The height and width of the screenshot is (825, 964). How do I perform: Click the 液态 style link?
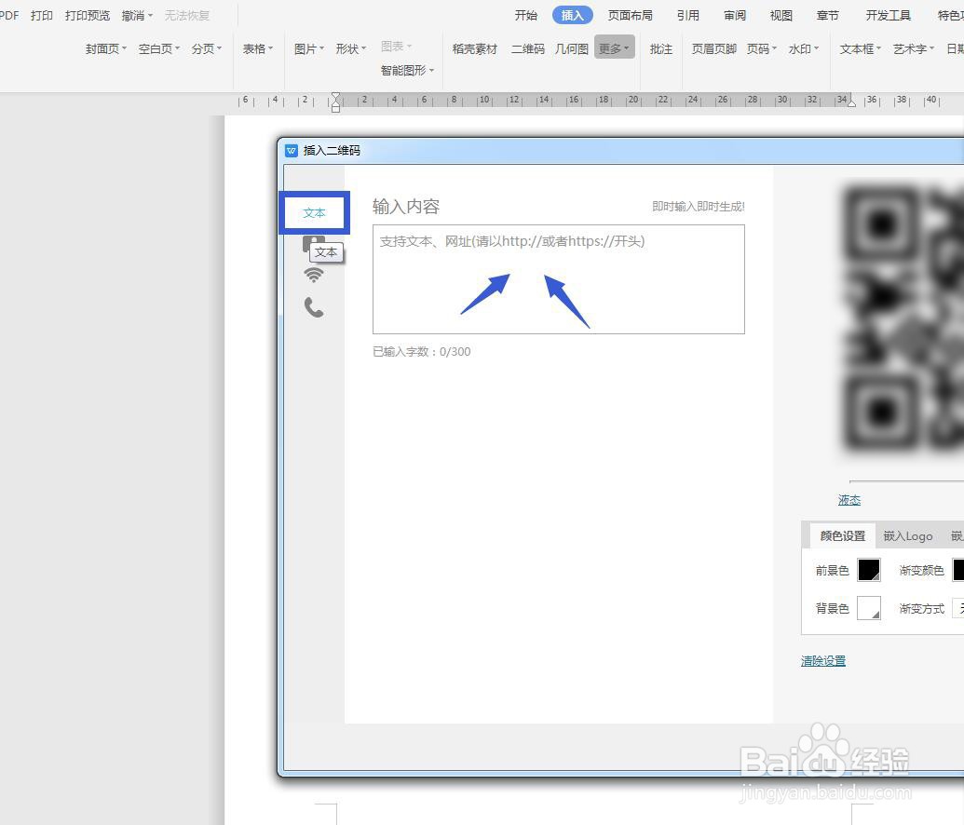pyautogui.click(x=849, y=500)
